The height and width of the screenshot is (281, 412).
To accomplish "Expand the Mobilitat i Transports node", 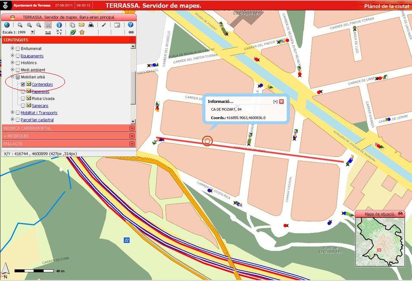I will [12, 112].
